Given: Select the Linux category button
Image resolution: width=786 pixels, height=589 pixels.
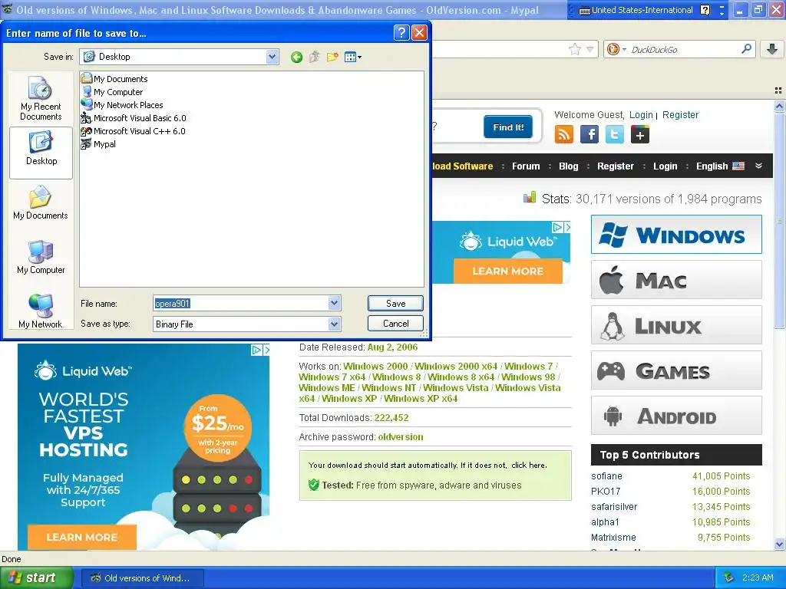Looking at the screenshot, I should coord(676,325).
